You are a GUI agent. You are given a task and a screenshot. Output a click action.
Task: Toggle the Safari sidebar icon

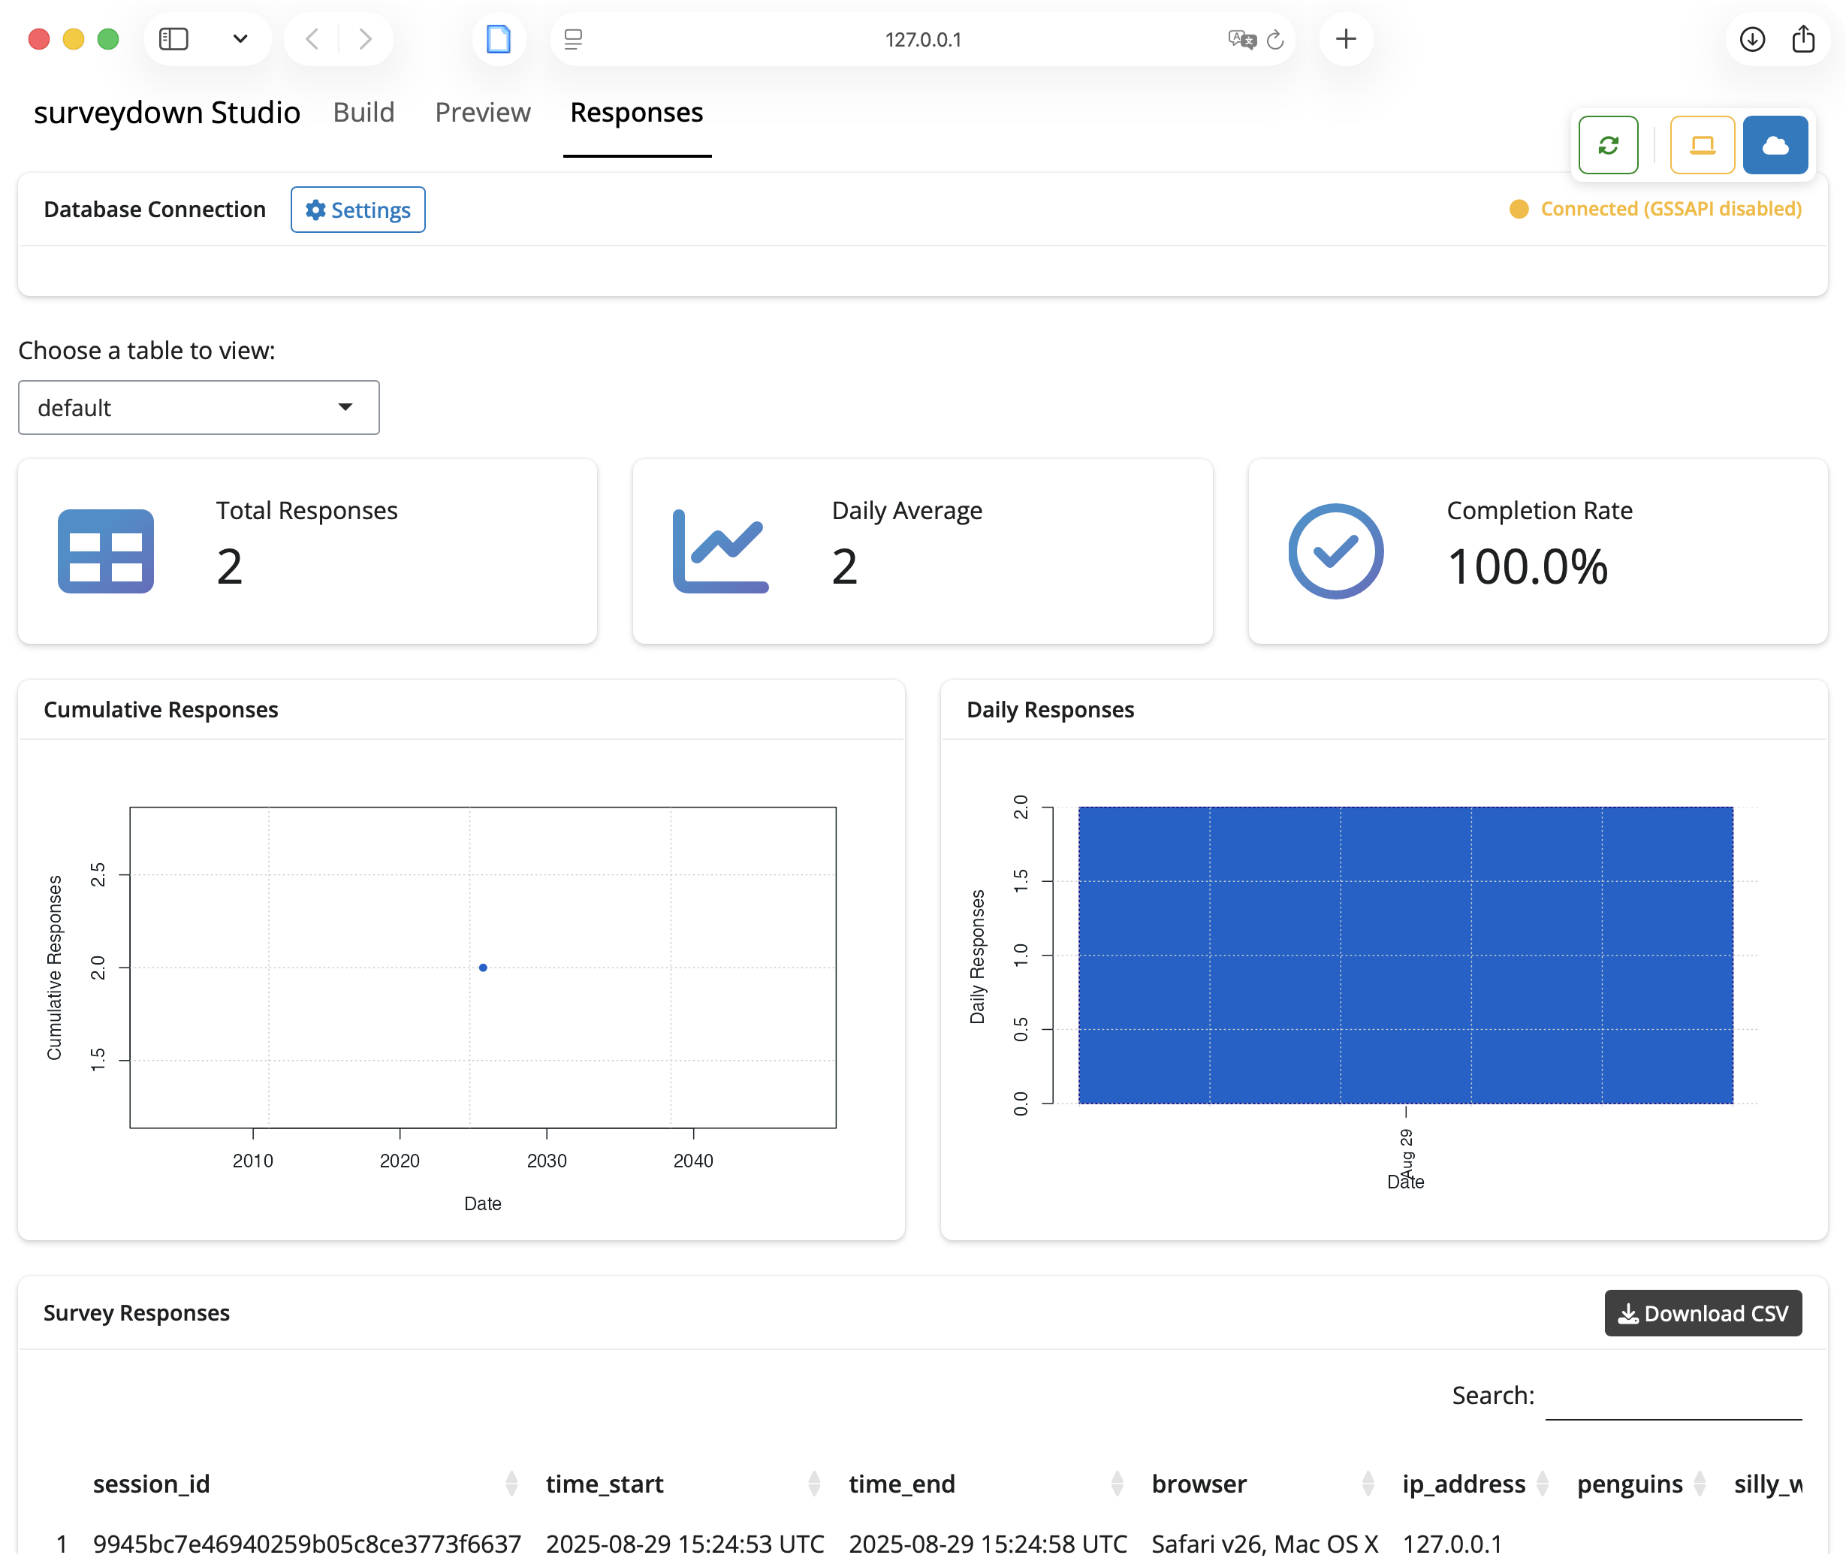point(173,39)
